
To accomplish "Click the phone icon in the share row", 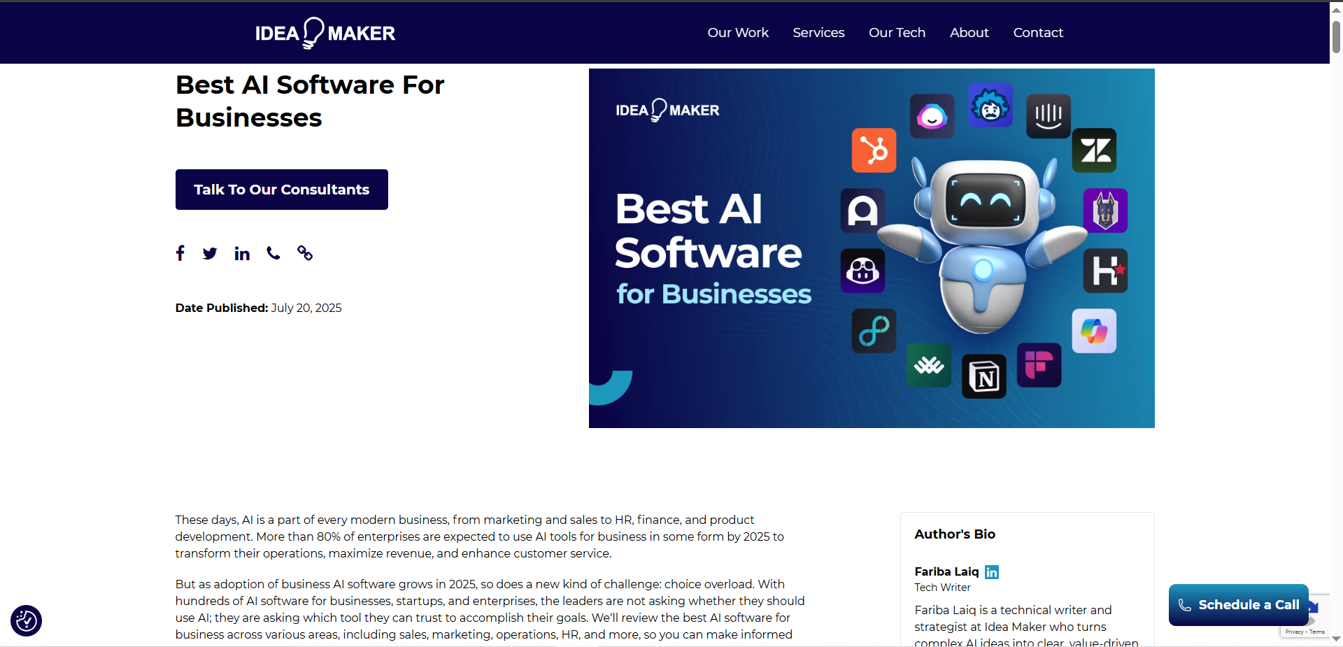I will pos(273,253).
